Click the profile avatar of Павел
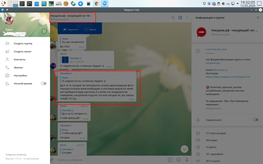The image size is (263, 164). [x=9, y=20]
